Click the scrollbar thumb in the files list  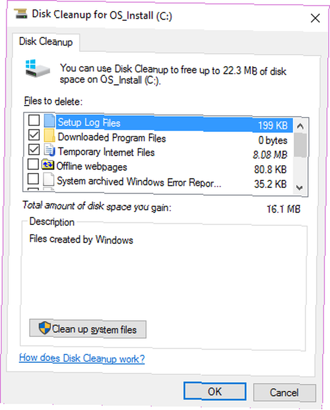pyautogui.click(x=300, y=146)
